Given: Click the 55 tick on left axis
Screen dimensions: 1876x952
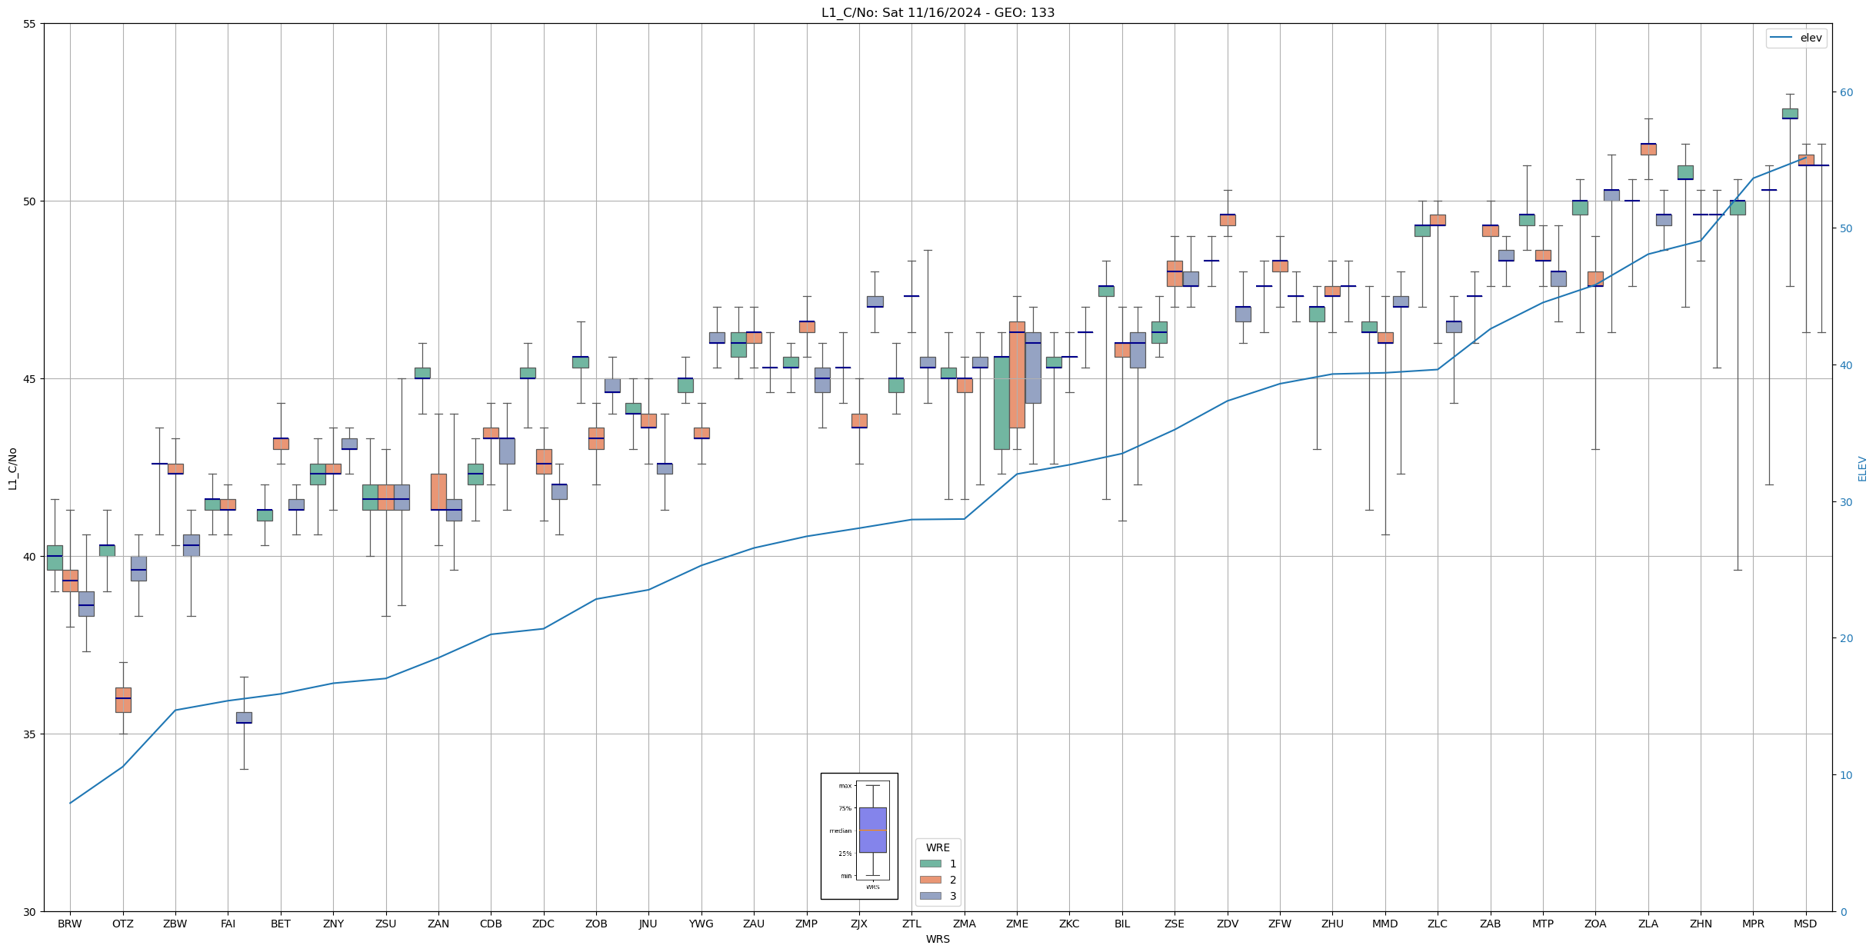Looking at the screenshot, I should pyautogui.click(x=30, y=24).
